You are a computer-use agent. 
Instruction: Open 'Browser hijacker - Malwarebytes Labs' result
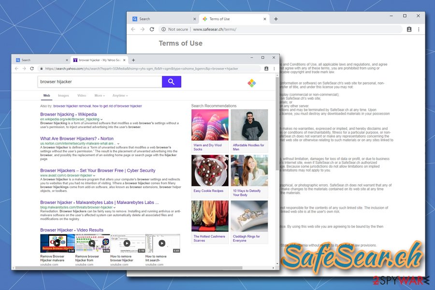click(x=100, y=203)
